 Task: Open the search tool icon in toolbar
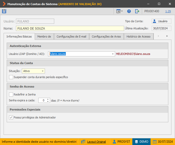(118, 11)
